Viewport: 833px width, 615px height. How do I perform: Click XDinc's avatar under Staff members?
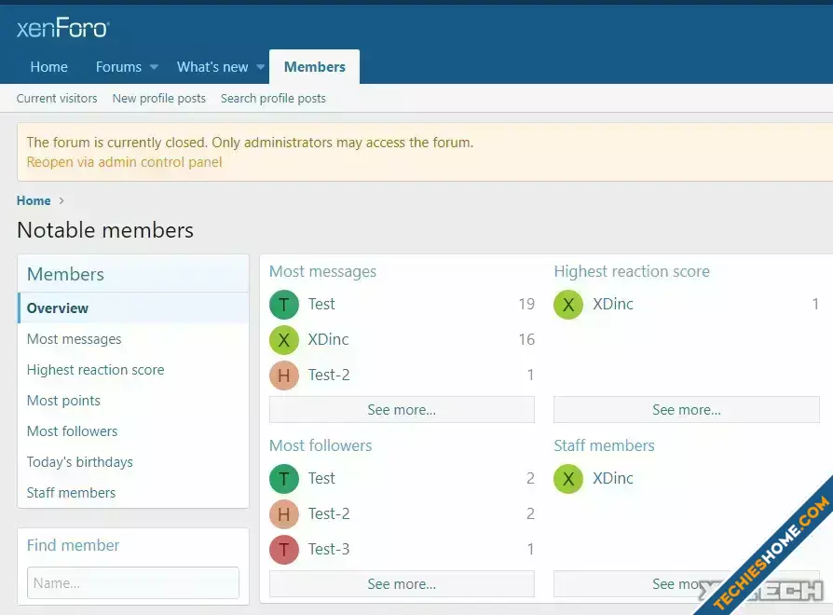[x=568, y=479]
